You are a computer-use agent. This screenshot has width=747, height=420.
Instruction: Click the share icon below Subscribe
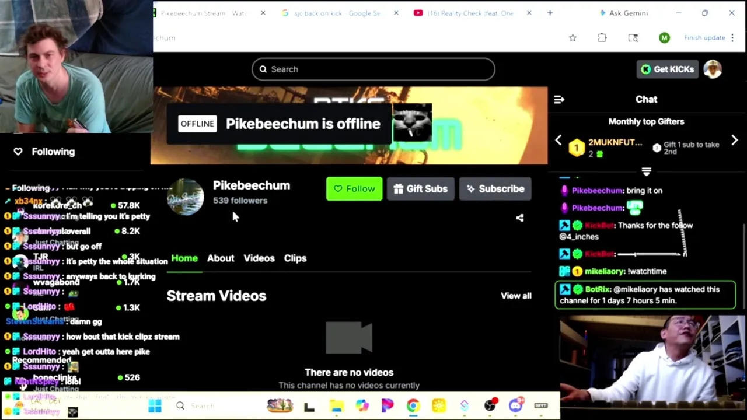tap(520, 218)
